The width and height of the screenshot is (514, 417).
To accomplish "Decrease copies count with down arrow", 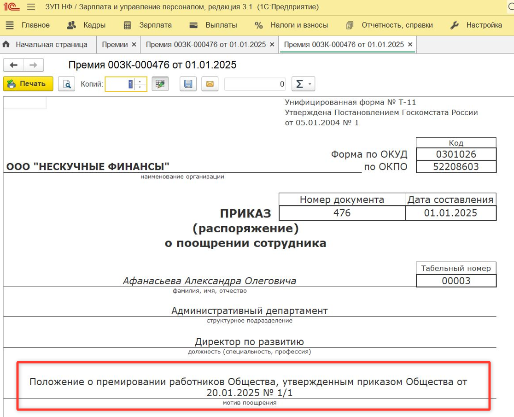I will (141, 87).
